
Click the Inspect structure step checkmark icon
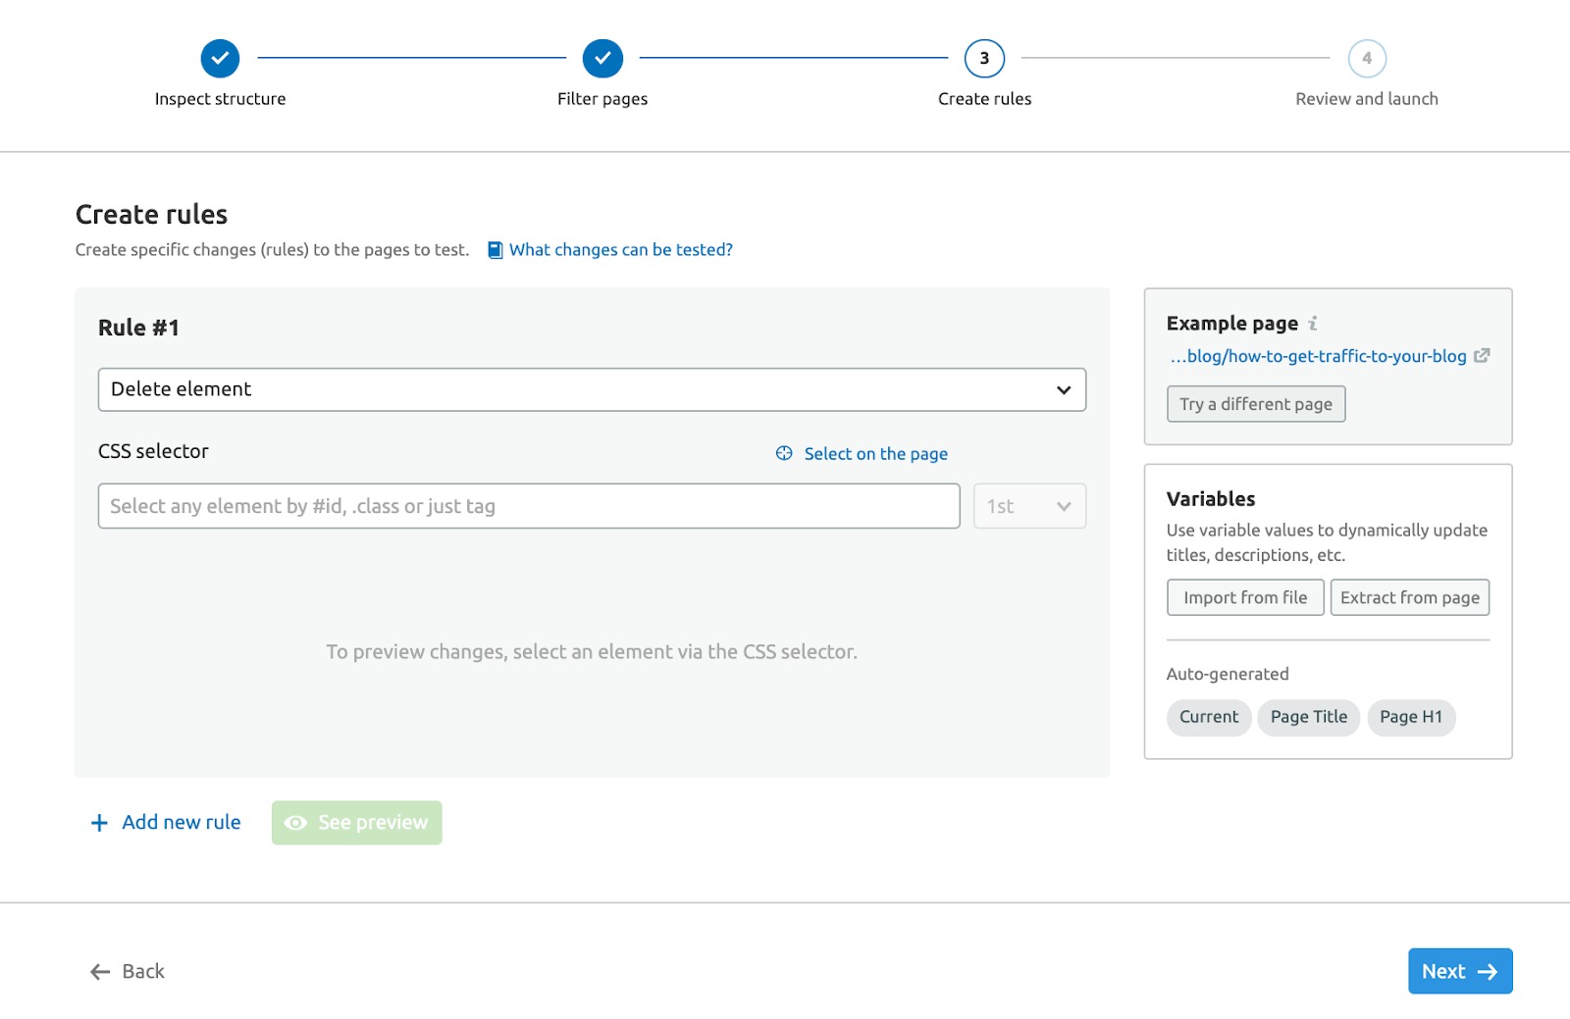pos(220,58)
